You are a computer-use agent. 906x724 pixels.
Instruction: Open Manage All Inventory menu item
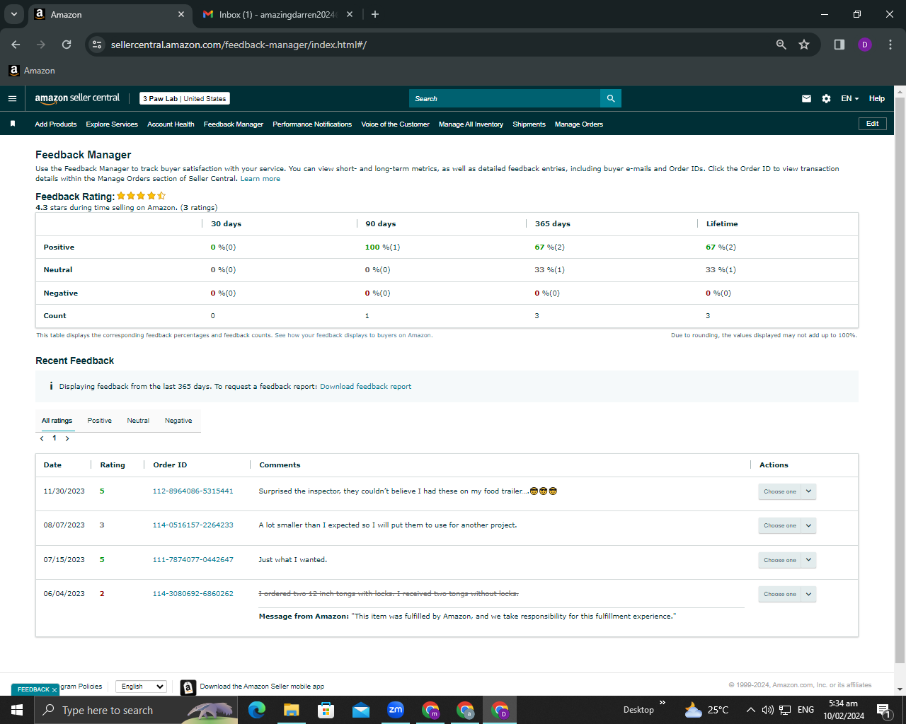point(471,124)
